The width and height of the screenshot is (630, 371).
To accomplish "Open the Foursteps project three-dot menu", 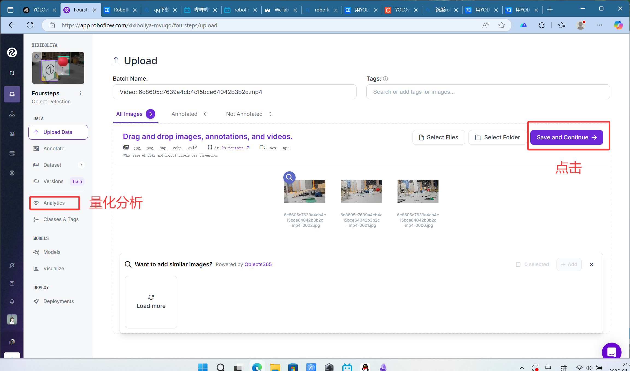I will pos(81,93).
